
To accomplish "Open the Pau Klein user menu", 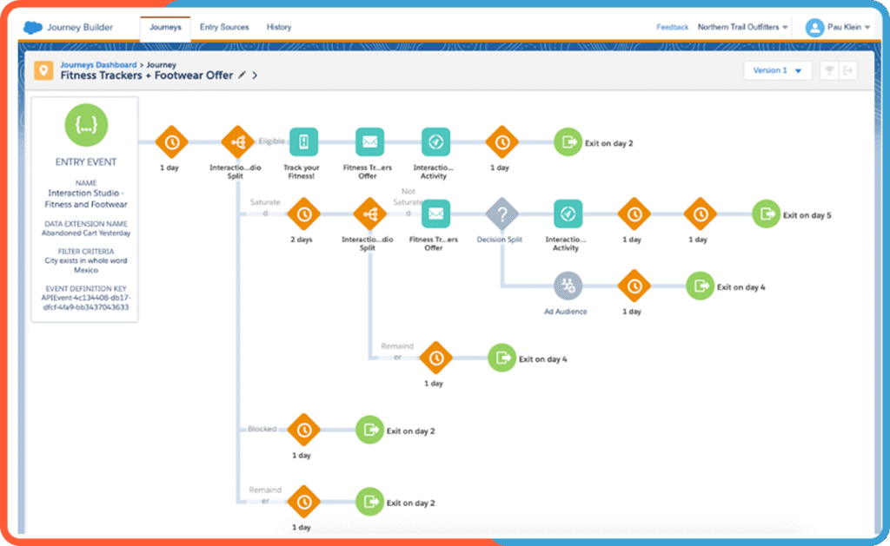I will [839, 28].
